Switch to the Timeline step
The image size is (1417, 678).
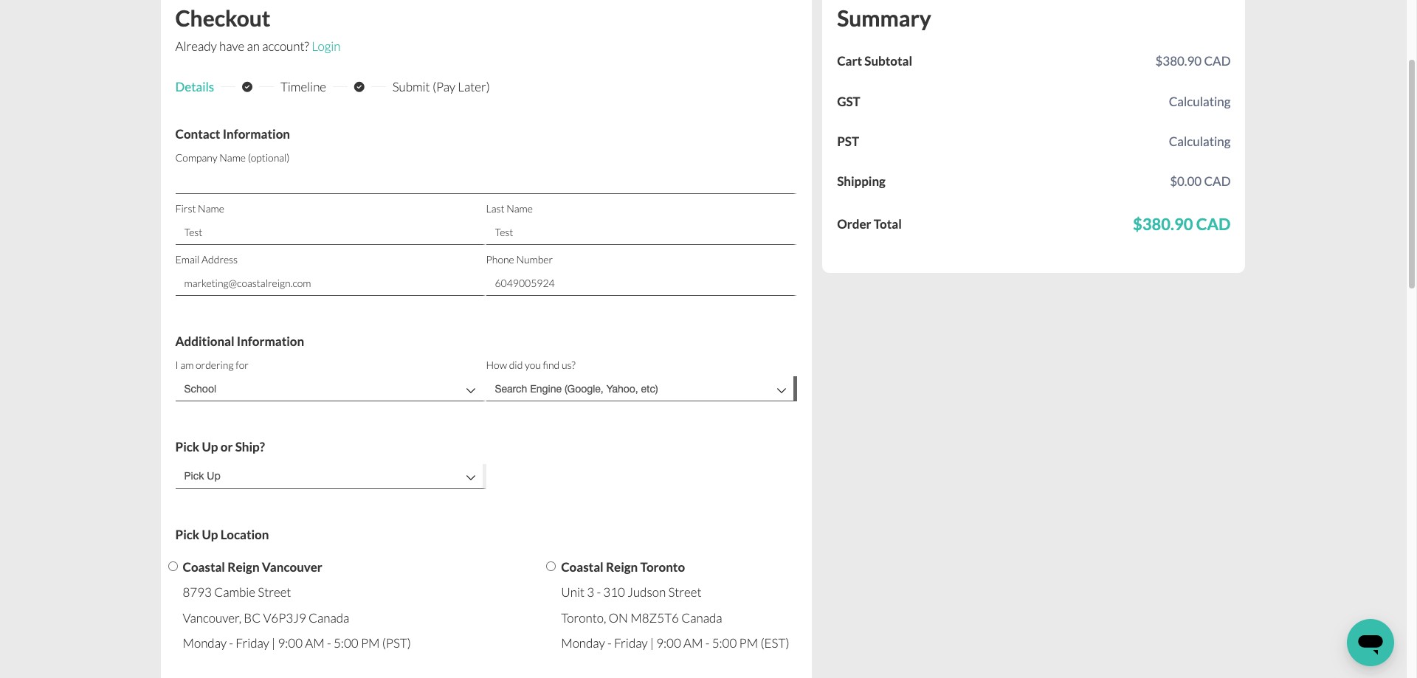303,87
